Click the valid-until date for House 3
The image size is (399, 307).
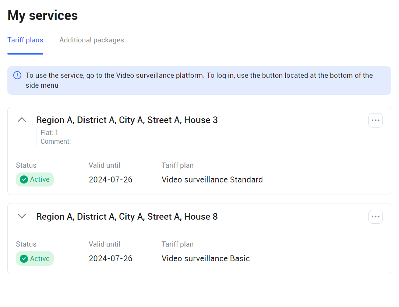[110, 180]
